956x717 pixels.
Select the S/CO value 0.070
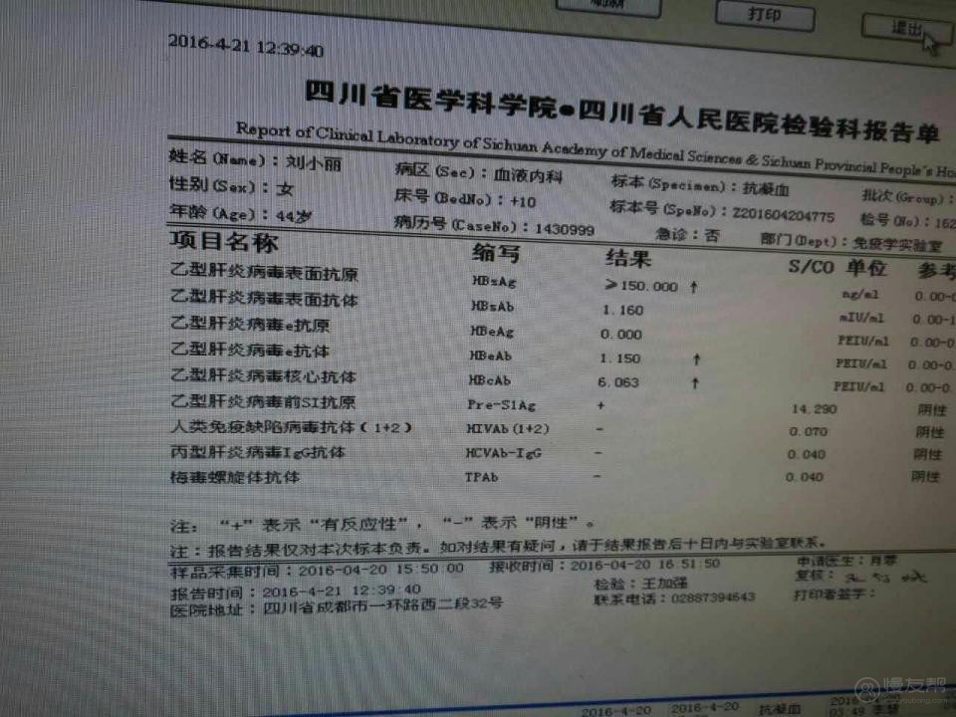(x=809, y=431)
